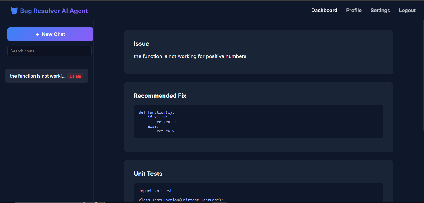Screen dimensions: 424x203
Task: Open the Dashboard nav item
Action: [324, 11]
